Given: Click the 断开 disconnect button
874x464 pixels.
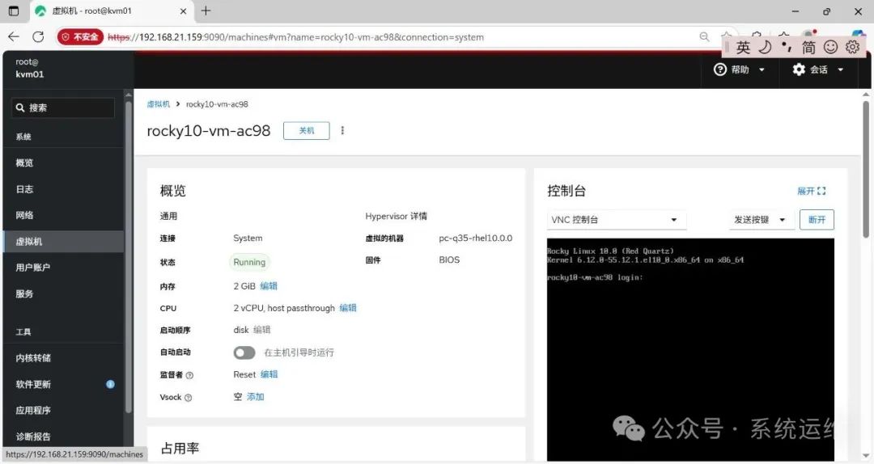Looking at the screenshot, I should click(817, 220).
